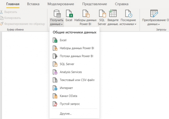The image size is (169, 119).
Task: Open the Моделирование ribbon tab
Action: 61,4
